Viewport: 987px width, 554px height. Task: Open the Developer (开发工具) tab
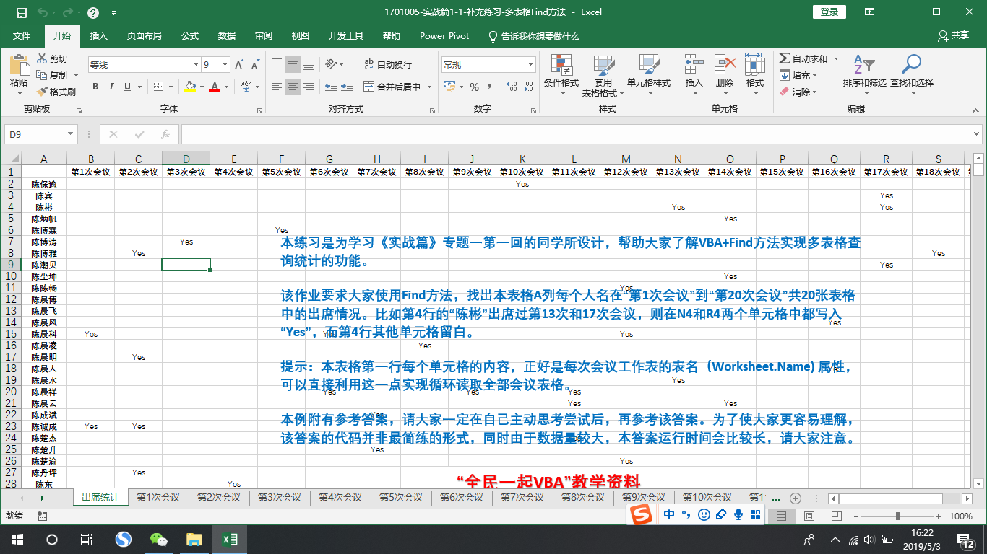[x=346, y=36]
